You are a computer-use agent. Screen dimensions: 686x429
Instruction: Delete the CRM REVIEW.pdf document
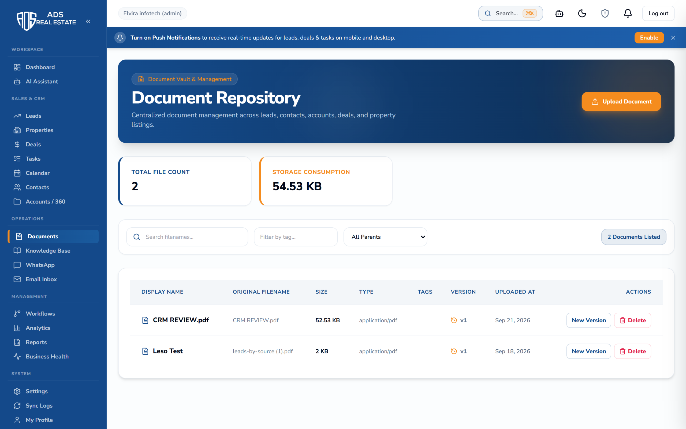click(632, 320)
